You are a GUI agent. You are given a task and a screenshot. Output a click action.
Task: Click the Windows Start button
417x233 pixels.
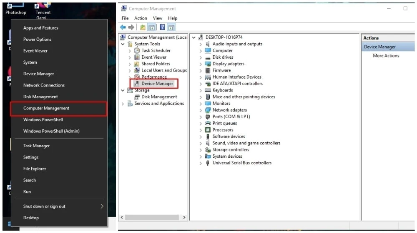click(9, 224)
